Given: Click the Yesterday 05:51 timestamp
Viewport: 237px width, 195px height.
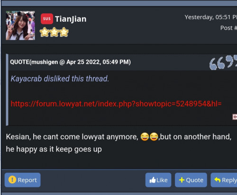Looking at the screenshot, I should coord(211,17).
